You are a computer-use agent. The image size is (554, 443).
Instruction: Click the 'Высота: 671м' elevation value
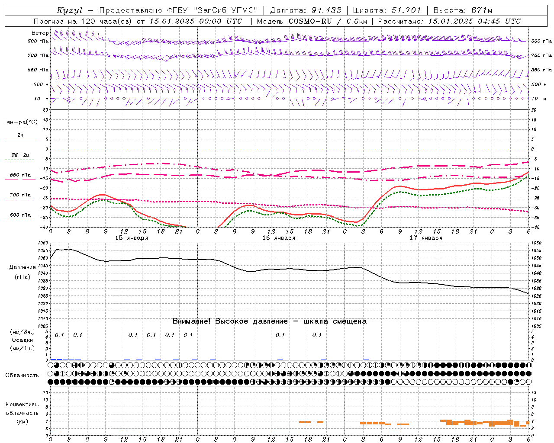click(463, 10)
